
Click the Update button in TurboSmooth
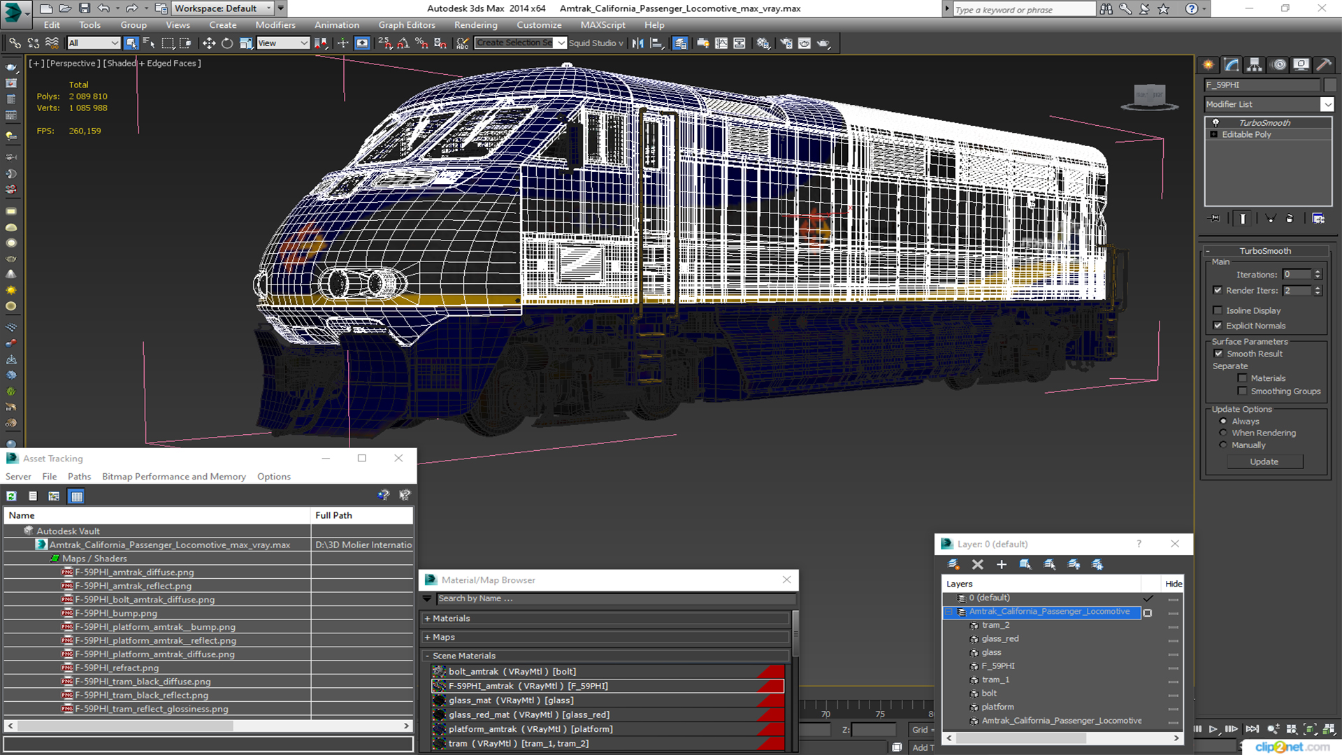1264,462
